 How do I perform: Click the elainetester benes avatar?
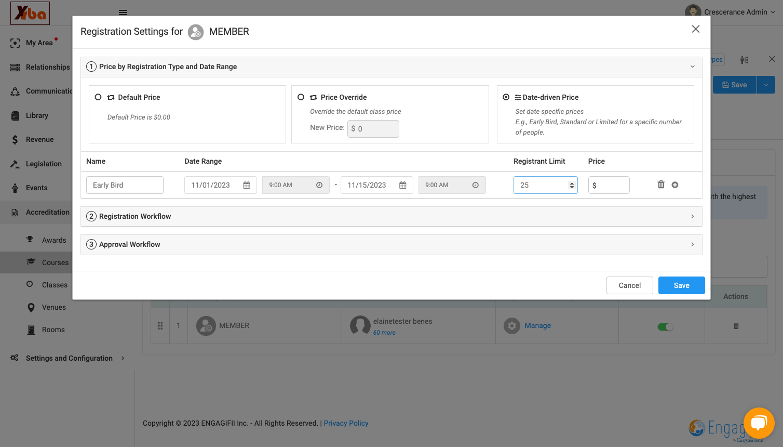point(360,326)
